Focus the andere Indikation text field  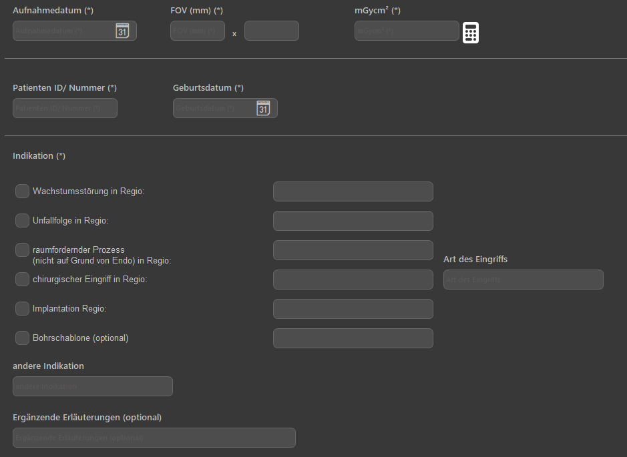point(92,387)
